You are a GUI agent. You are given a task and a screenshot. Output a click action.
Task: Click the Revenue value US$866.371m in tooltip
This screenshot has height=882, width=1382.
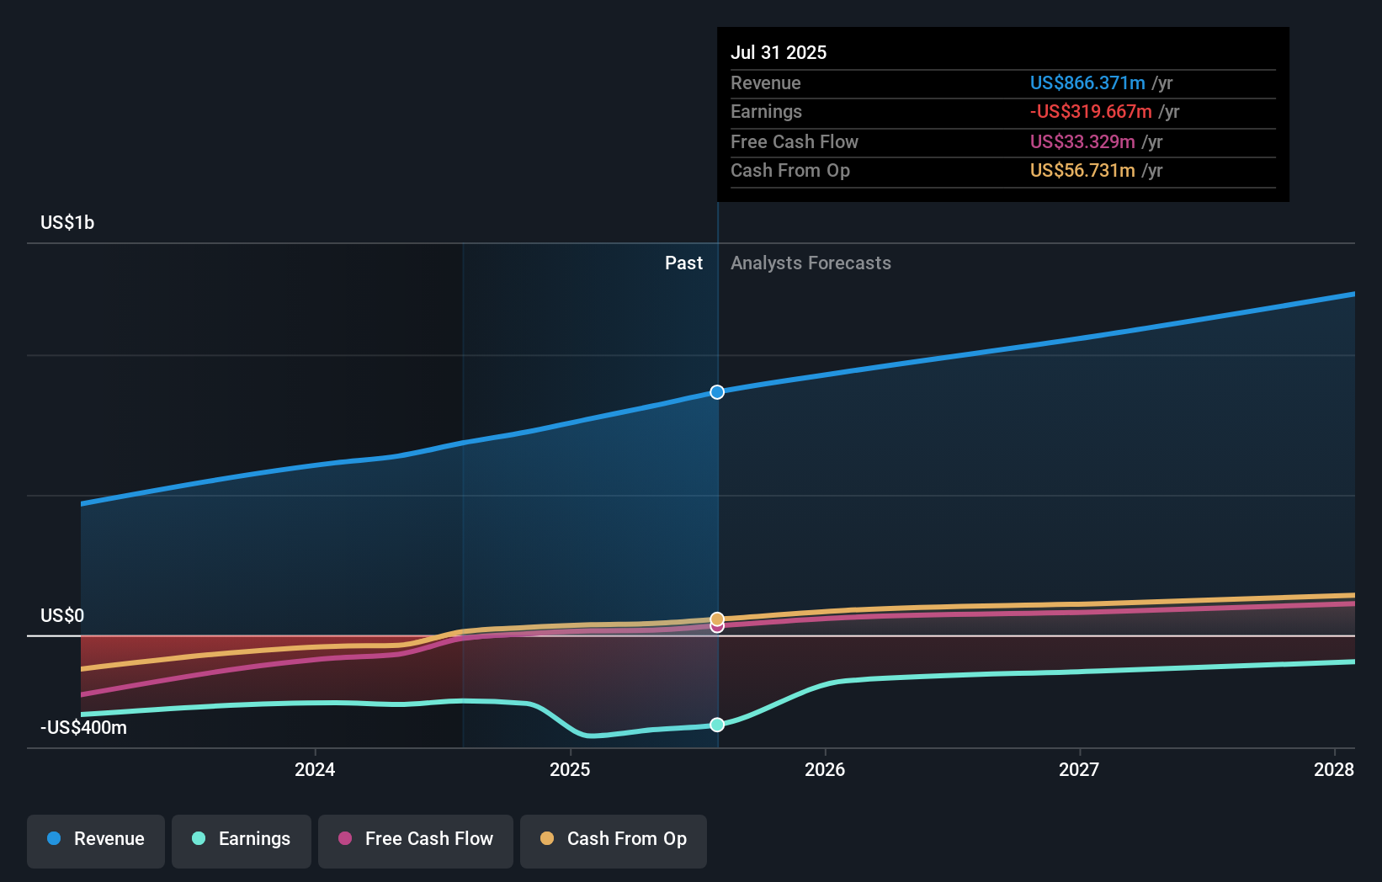pos(1087,82)
